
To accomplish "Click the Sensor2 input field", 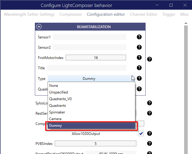I will click(x=89, y=47).
